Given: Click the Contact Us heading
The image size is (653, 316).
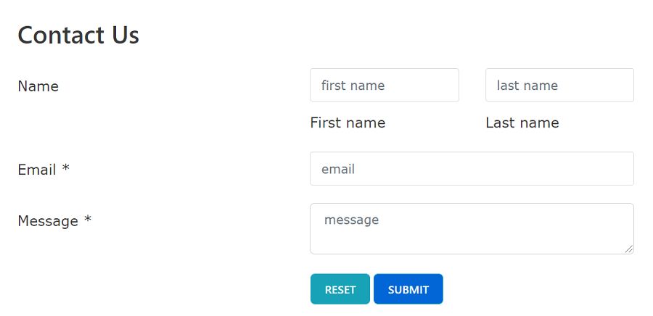Looking at the screenshot, I should (78, 35).
